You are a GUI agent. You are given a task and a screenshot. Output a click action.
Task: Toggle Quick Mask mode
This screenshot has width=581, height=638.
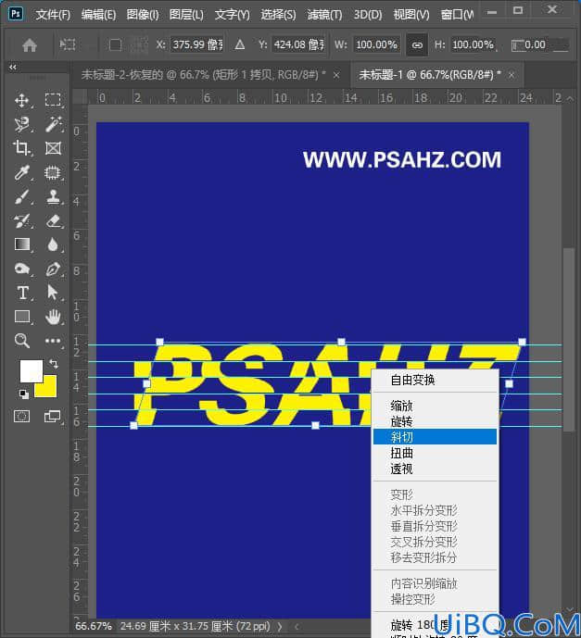click(21, 417)
